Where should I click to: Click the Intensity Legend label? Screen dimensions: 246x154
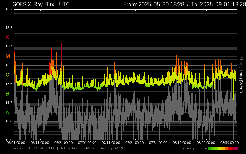click(x=193, y=148)
